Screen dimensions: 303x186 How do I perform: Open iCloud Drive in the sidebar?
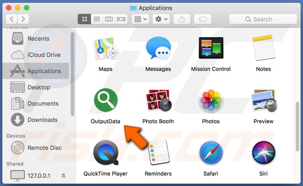tap(36, 55)
